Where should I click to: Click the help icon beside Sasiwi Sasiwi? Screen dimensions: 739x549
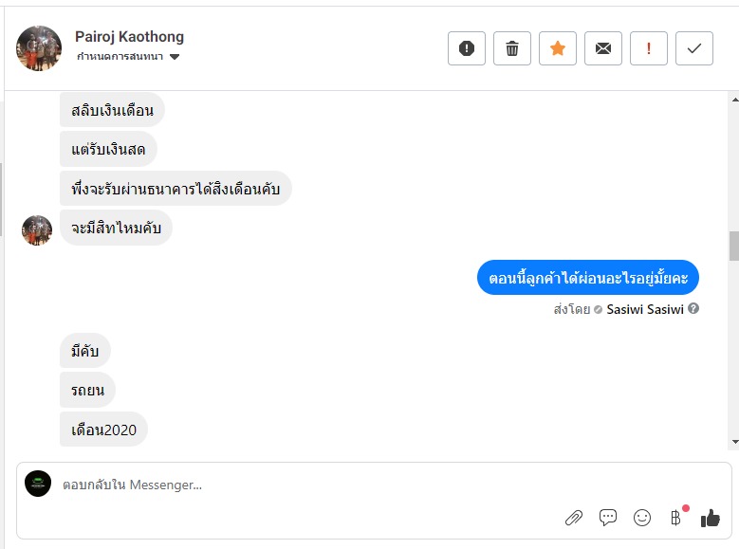(x=693, y=309)
